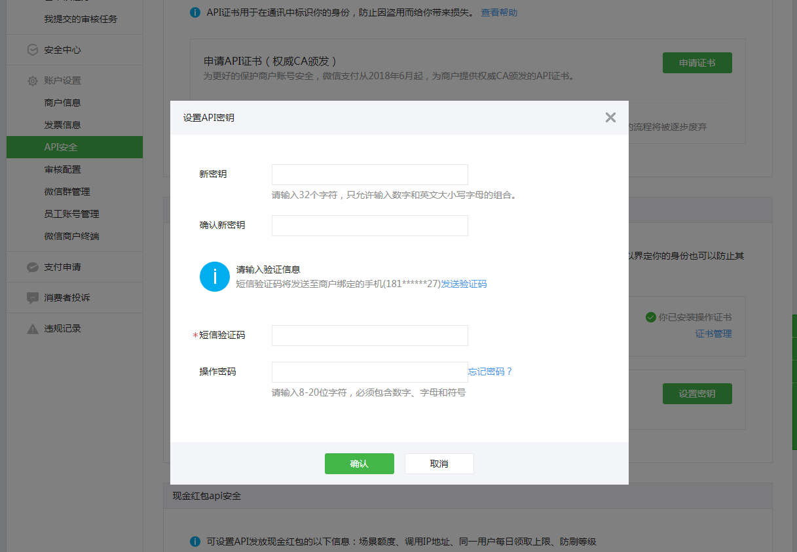The width and height of the screenshot is (797, 552).
Task: Open 消费者投诉 in the sidebar
Action: pos(67,298)
